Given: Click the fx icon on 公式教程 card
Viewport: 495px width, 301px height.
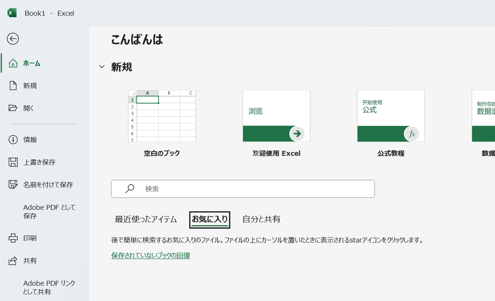Looking at the screenshot, I should [412, 133].
